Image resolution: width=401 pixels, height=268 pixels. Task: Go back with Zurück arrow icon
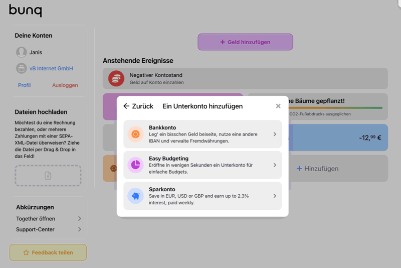pos(126,106)
